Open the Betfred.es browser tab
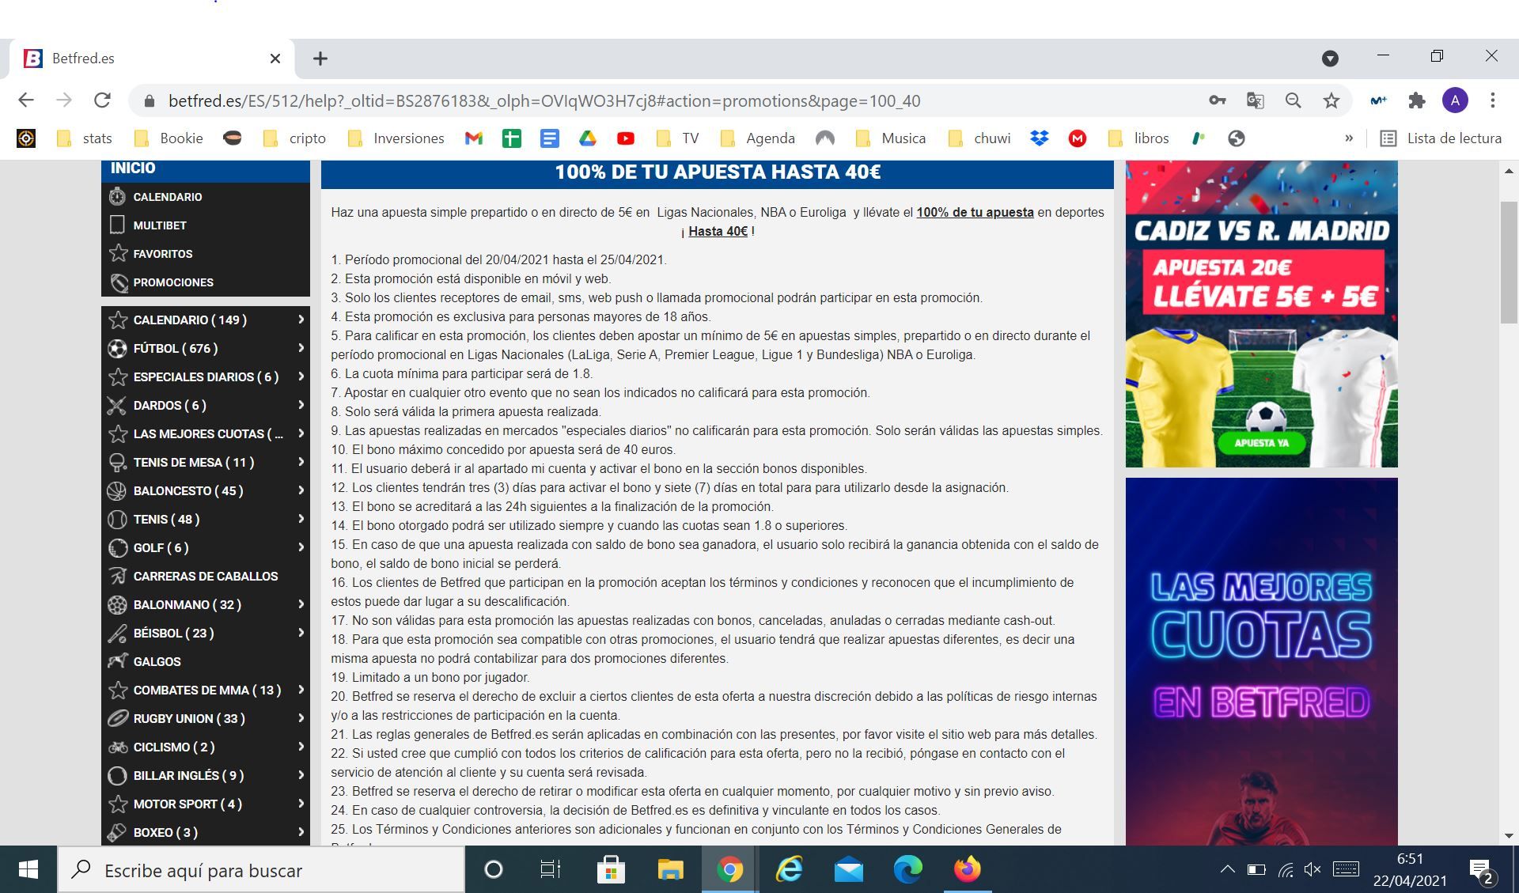This screenshot has height=893, width=1519. click(150, 59)
